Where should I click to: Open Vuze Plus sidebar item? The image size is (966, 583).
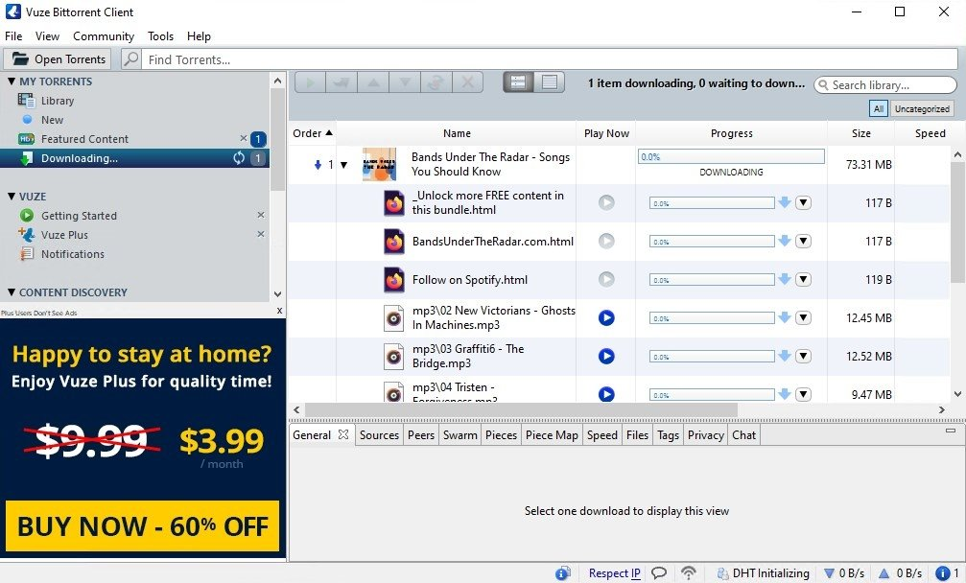coord(64,235)
